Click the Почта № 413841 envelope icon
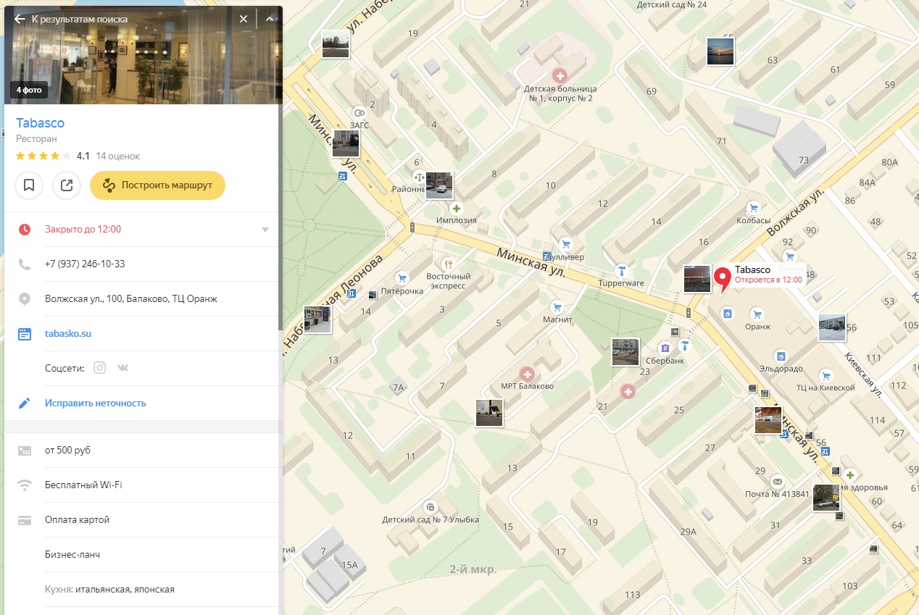Screen dimensions: 919x615 (777, 482)
